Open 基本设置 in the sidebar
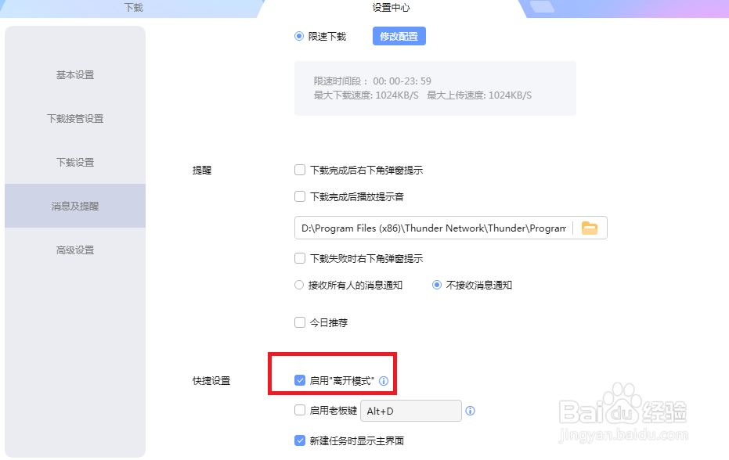 point(75,75)
